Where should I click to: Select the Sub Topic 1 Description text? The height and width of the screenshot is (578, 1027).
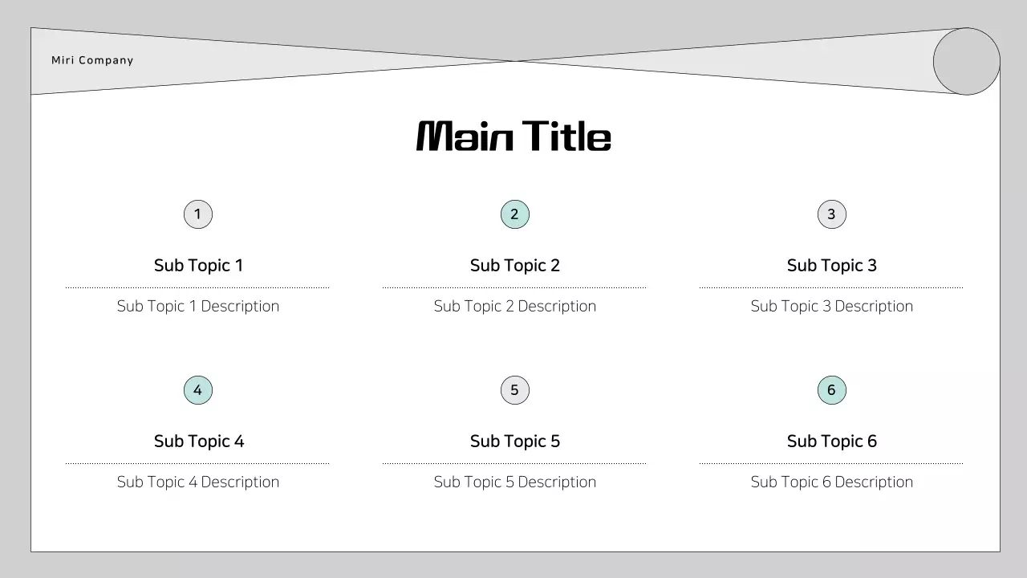coord(198,307)
